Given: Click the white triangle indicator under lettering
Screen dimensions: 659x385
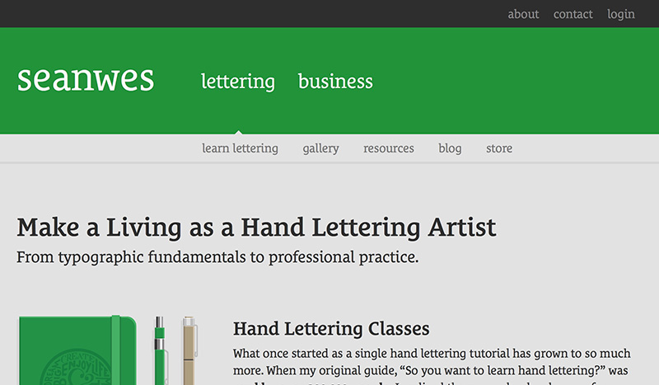Looking at the screenshot, I should pyautogui.click(x=239, y=132).
